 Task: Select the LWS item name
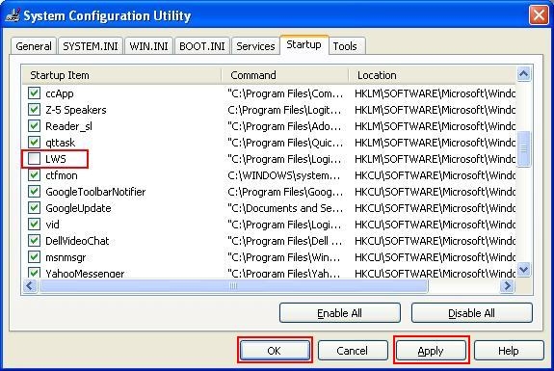click(56, 159)
